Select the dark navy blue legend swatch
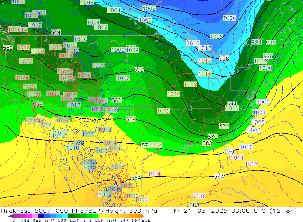The image size is (303, 222). (x=41, y=216)
